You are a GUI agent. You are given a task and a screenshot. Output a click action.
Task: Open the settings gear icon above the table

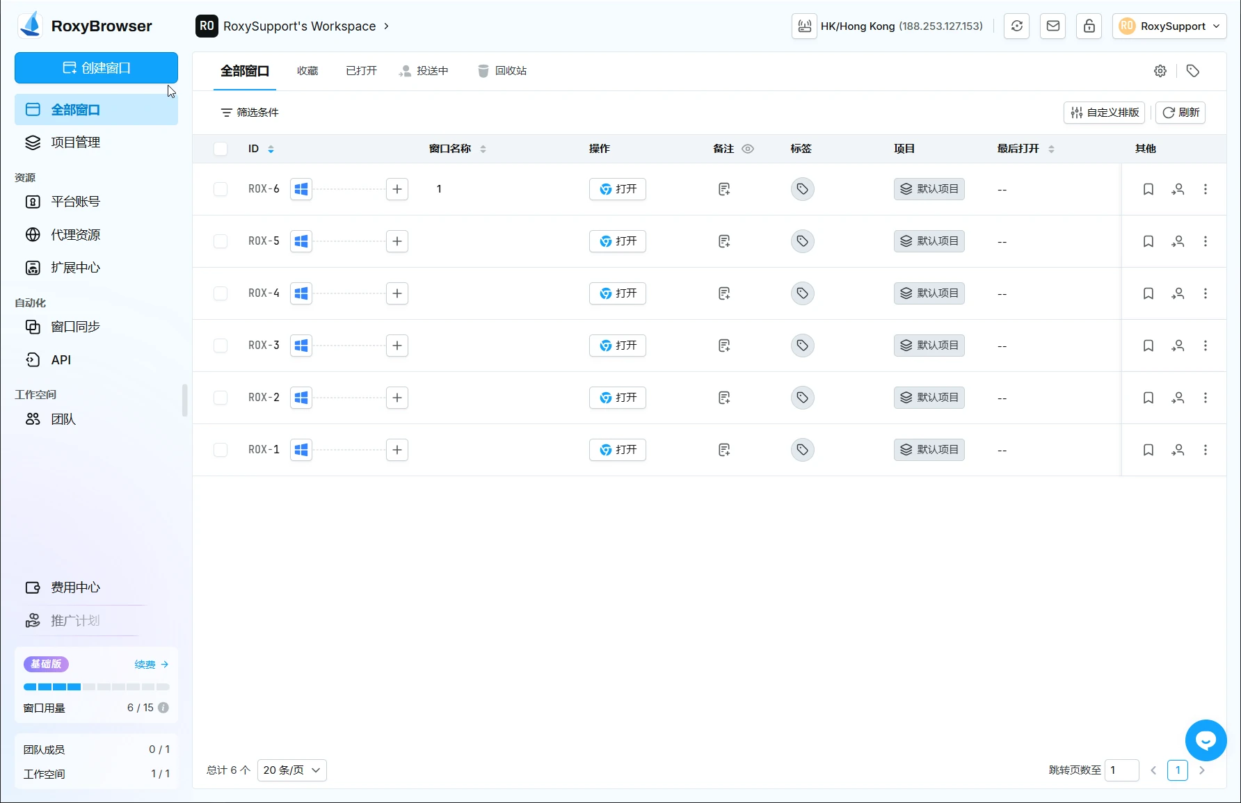[x=1160, y=71]
